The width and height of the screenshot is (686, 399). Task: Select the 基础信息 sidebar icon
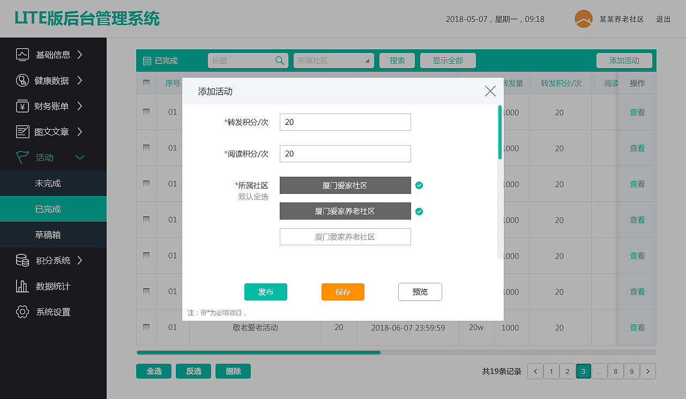[21, 55]
